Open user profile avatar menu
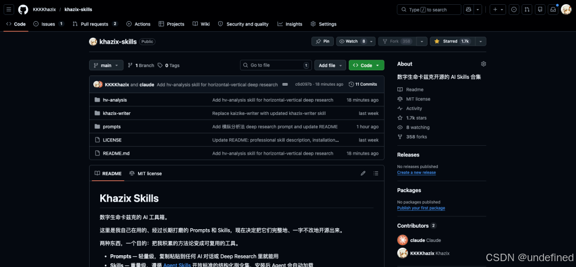 pos(566,10)
